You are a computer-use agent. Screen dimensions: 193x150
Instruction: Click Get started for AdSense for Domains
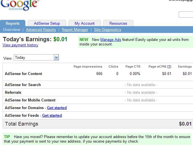click(x=57, y=108)
